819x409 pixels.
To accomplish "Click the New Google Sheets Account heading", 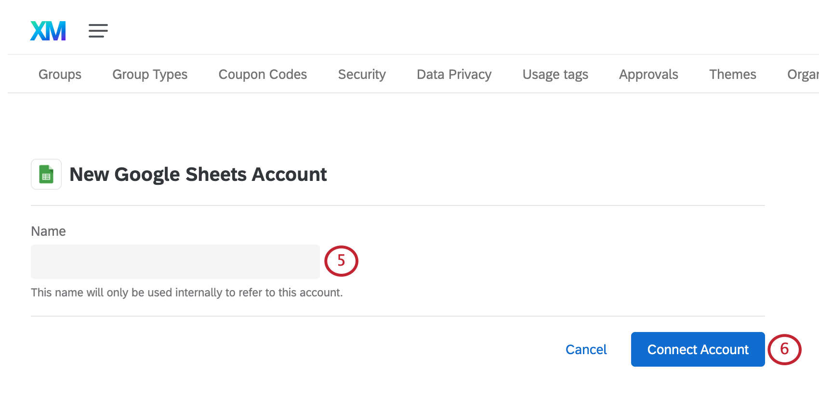I will tap(198, 174).
